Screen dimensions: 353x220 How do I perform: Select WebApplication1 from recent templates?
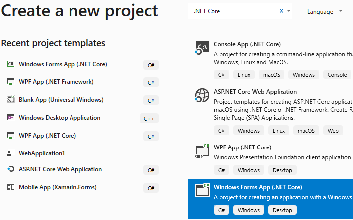(x=42, y=153)
